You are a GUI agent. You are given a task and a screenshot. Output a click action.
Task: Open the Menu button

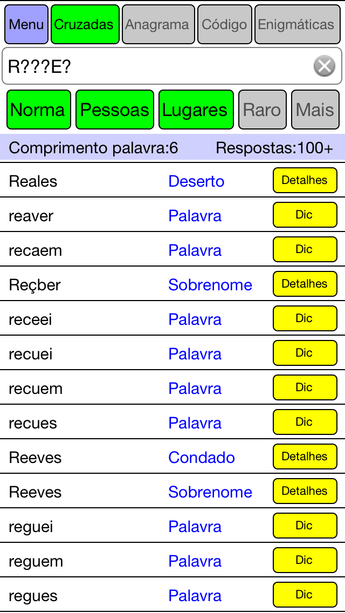26,24
